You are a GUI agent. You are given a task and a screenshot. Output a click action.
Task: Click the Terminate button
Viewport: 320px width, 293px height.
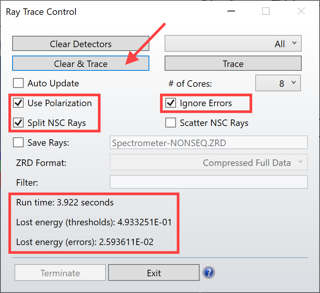tap(60, 272)
